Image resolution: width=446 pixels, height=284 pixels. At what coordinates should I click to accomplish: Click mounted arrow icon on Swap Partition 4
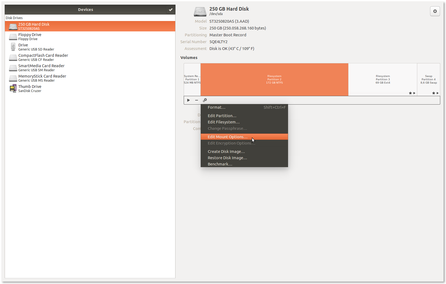[438, 93]
